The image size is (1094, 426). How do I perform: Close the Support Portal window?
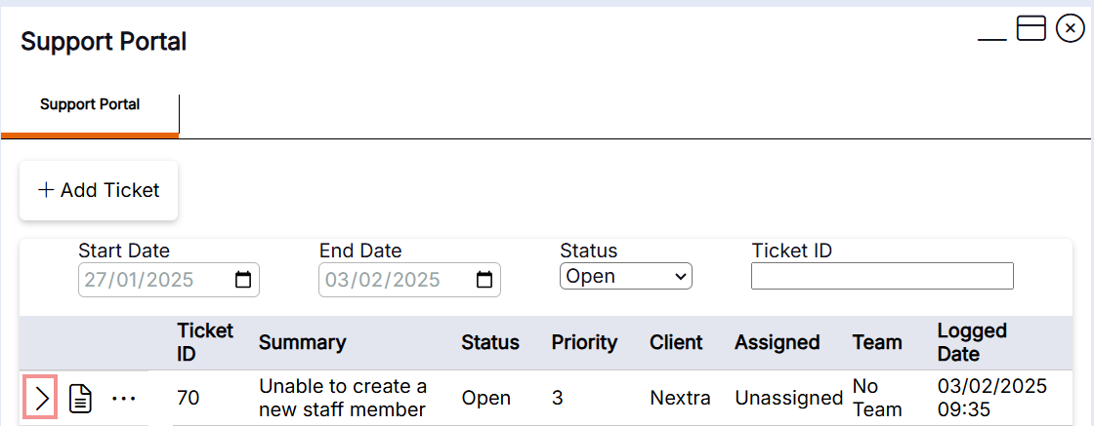coord(1071,29)
